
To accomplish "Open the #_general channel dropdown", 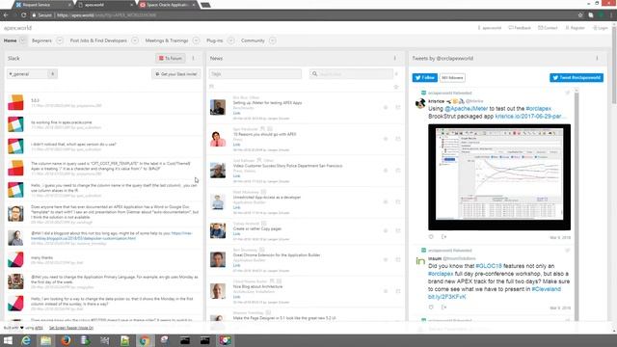I will [x=32, y=74].
